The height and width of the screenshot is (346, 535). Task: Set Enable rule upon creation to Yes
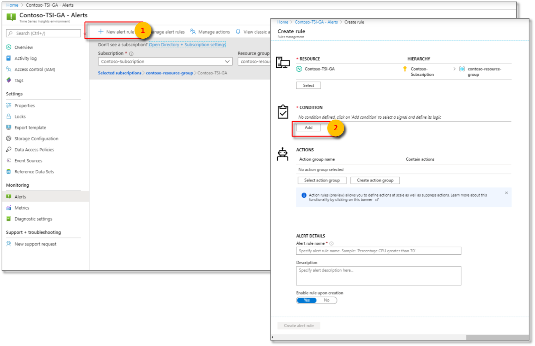[307, 300]
